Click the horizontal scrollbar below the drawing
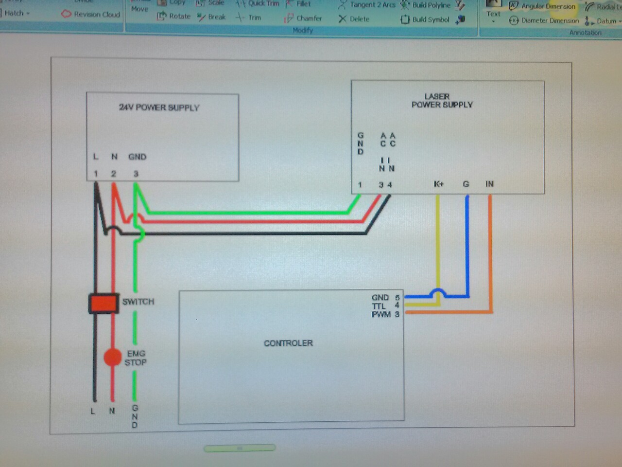This screenshot has height=467, width=622. tap(240, 448)
